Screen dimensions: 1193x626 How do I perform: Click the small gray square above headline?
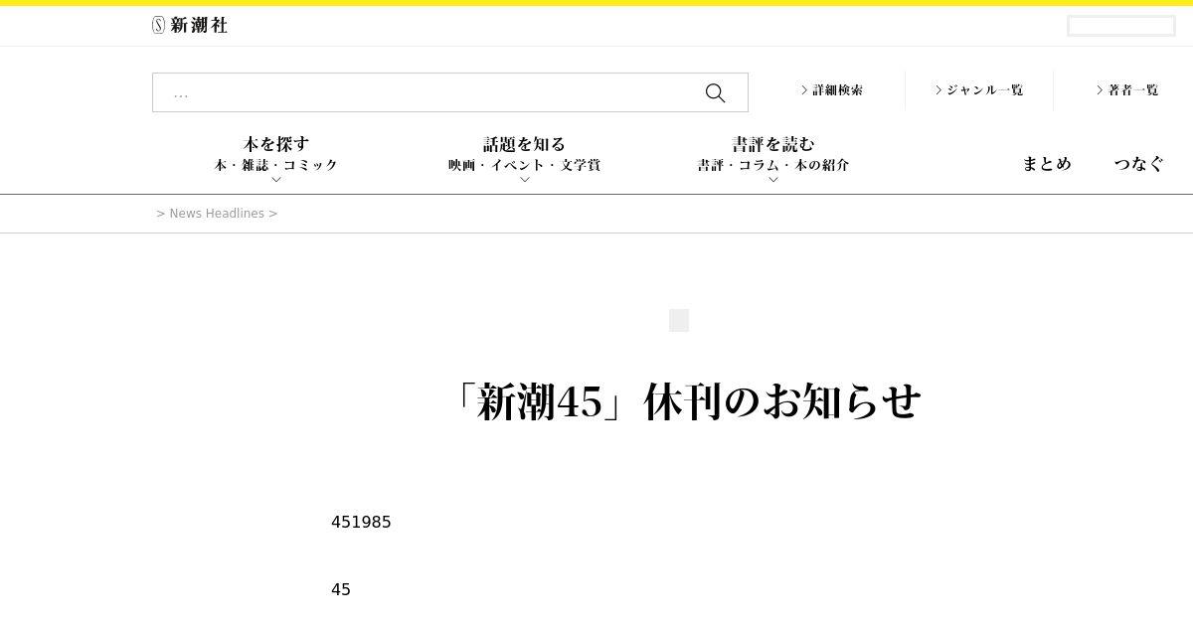coord(679,320)
